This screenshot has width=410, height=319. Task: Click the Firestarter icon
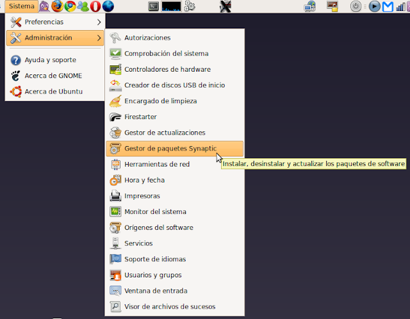coord(115,117)
